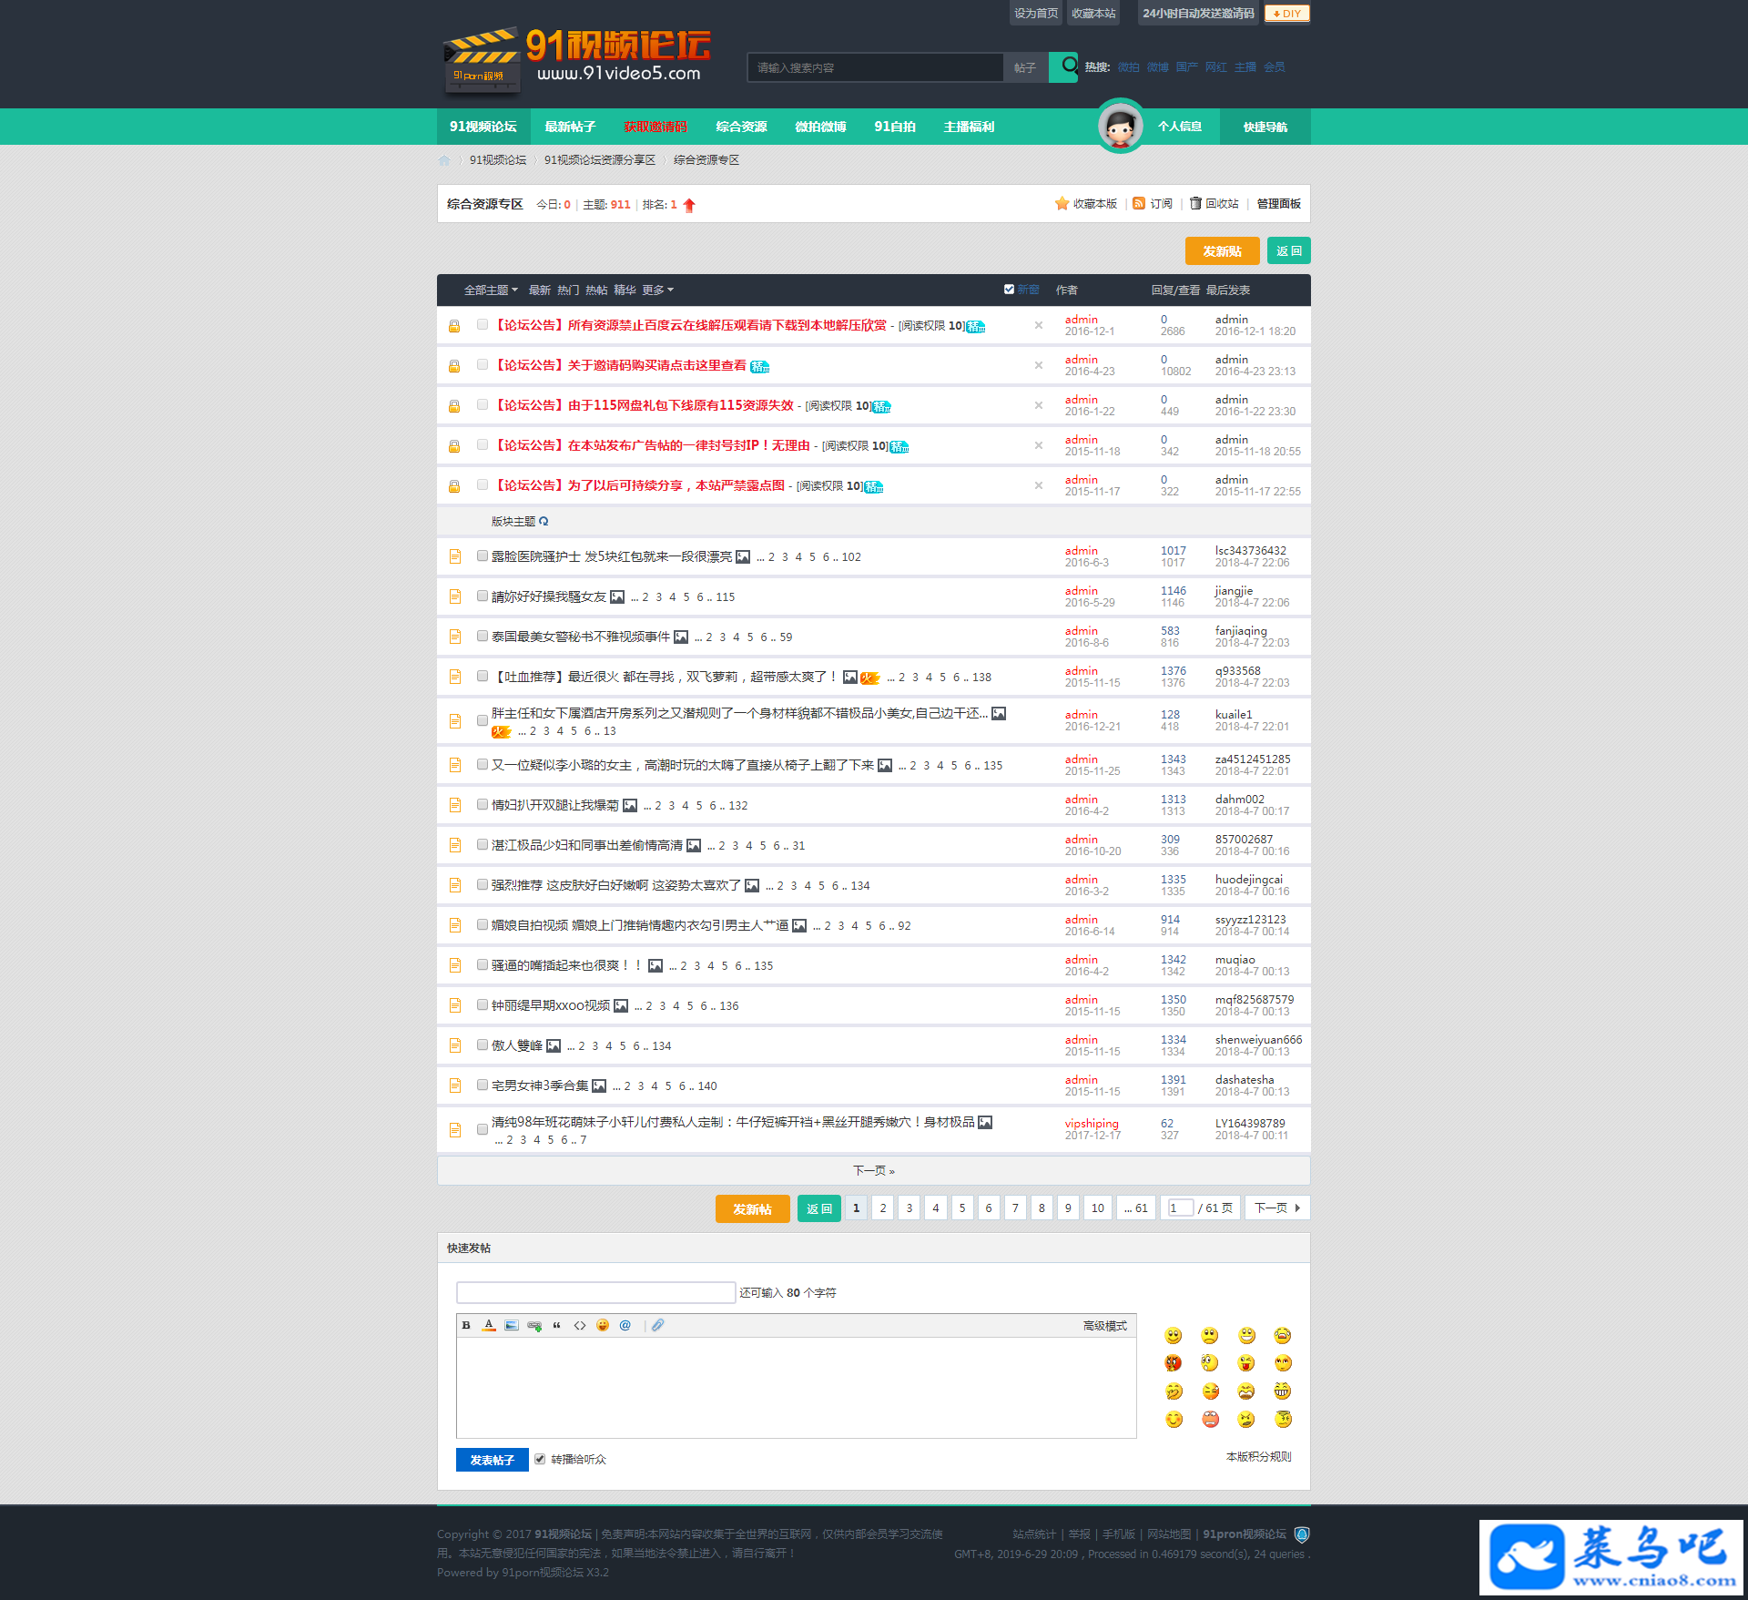The width and height of the screenshot is (1748, 1600).
Task: Toggle the 新窗 checkbox in thread header
Action: pos(1009,290)
